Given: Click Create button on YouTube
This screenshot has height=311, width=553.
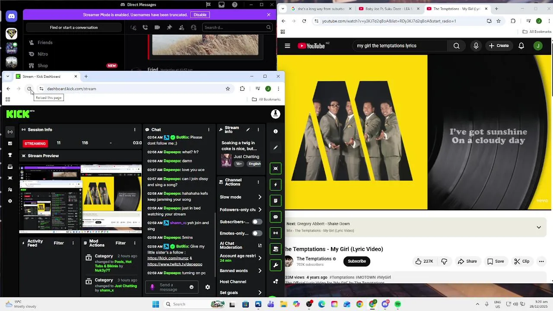Looking at the screenshot, I should (x=499, y=46).
